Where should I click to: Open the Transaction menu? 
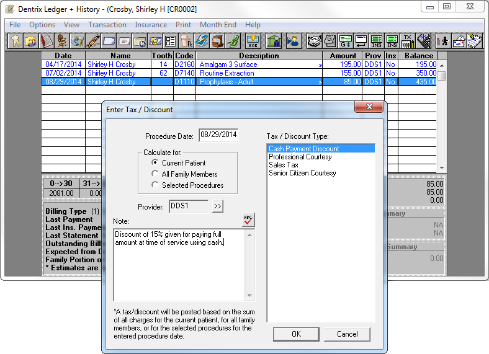coord(107,25)
